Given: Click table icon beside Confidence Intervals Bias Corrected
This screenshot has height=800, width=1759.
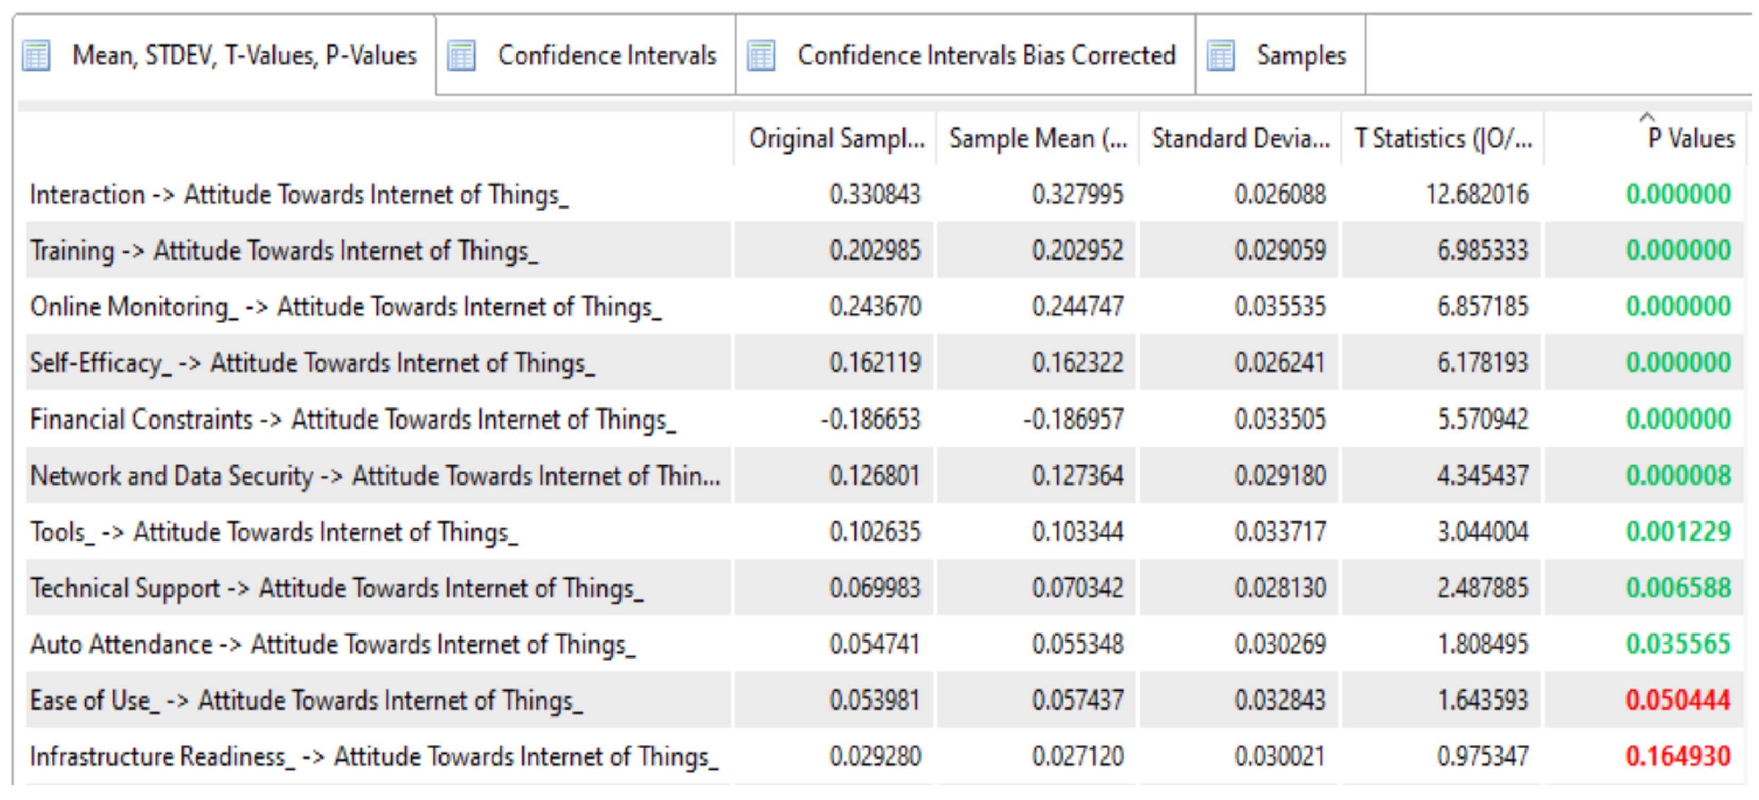Looking at the screenshot, I should point(761,56).
